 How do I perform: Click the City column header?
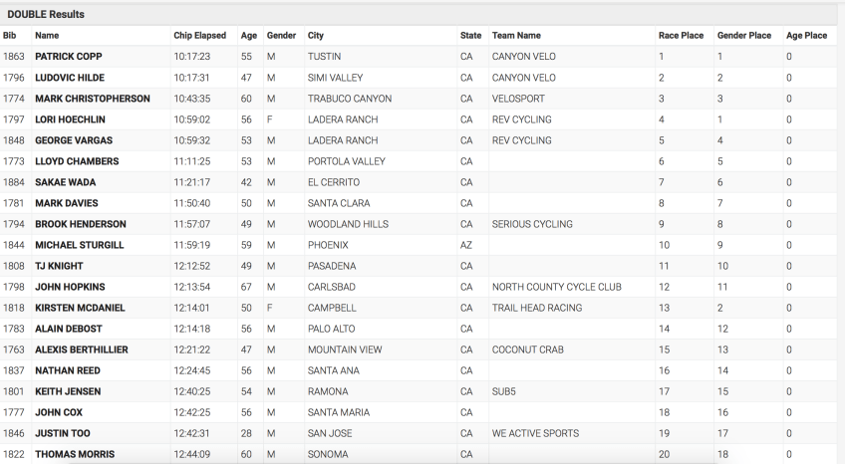(316, 36)
